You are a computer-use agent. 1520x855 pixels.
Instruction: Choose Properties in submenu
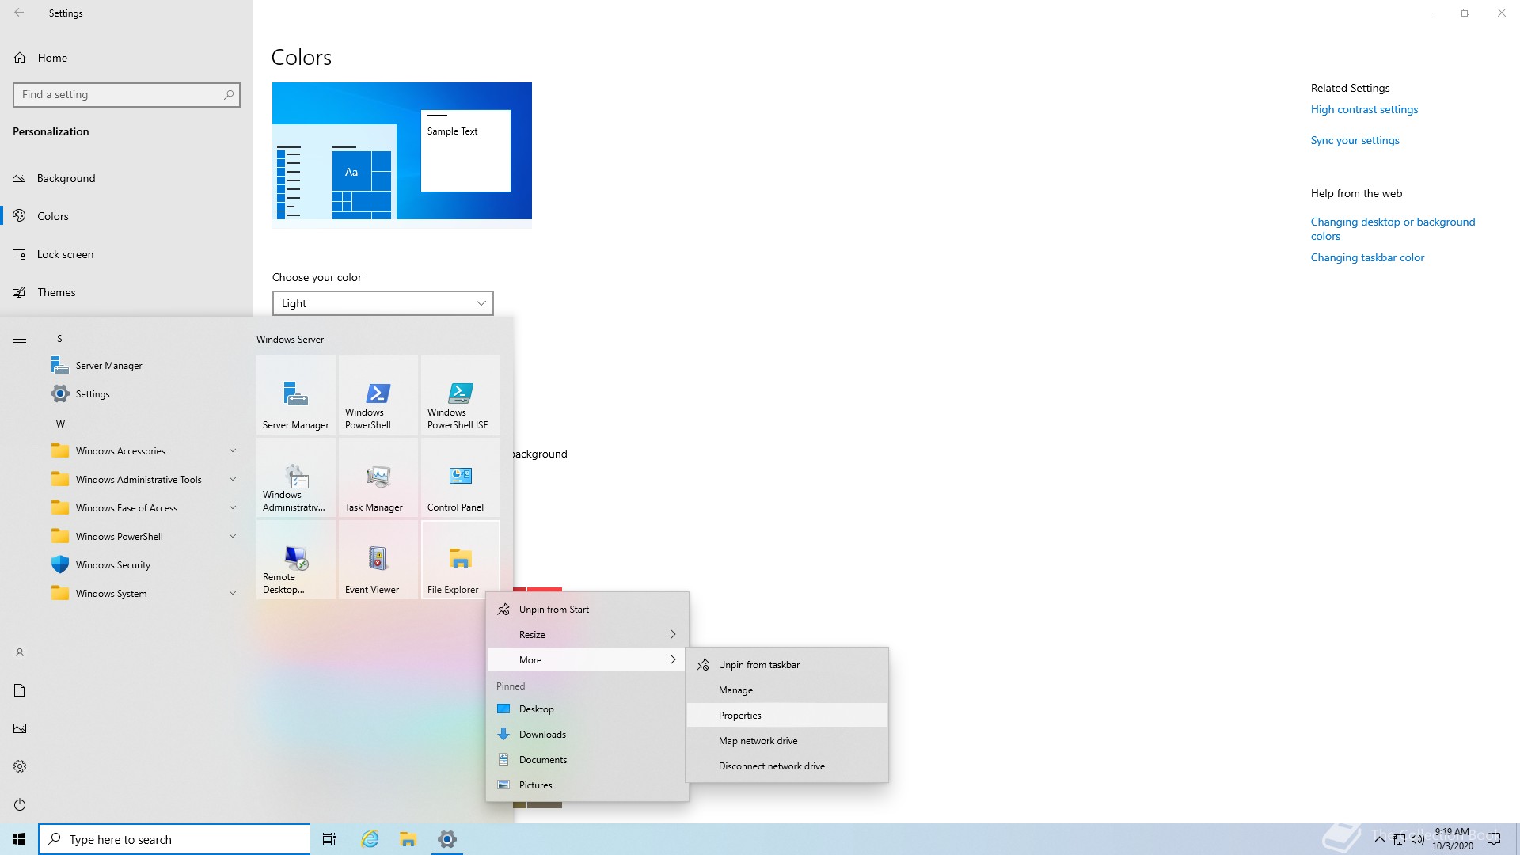coord(787,716)
